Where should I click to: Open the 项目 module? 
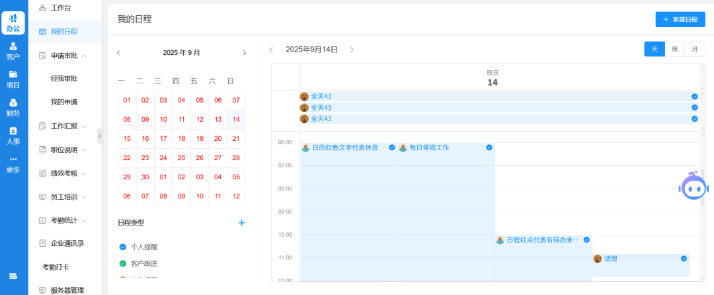coord(13,79)
